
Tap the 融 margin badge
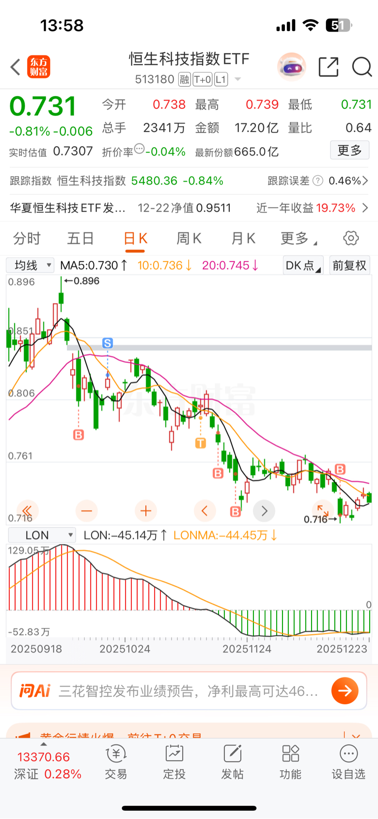click(x=185, y=79)
